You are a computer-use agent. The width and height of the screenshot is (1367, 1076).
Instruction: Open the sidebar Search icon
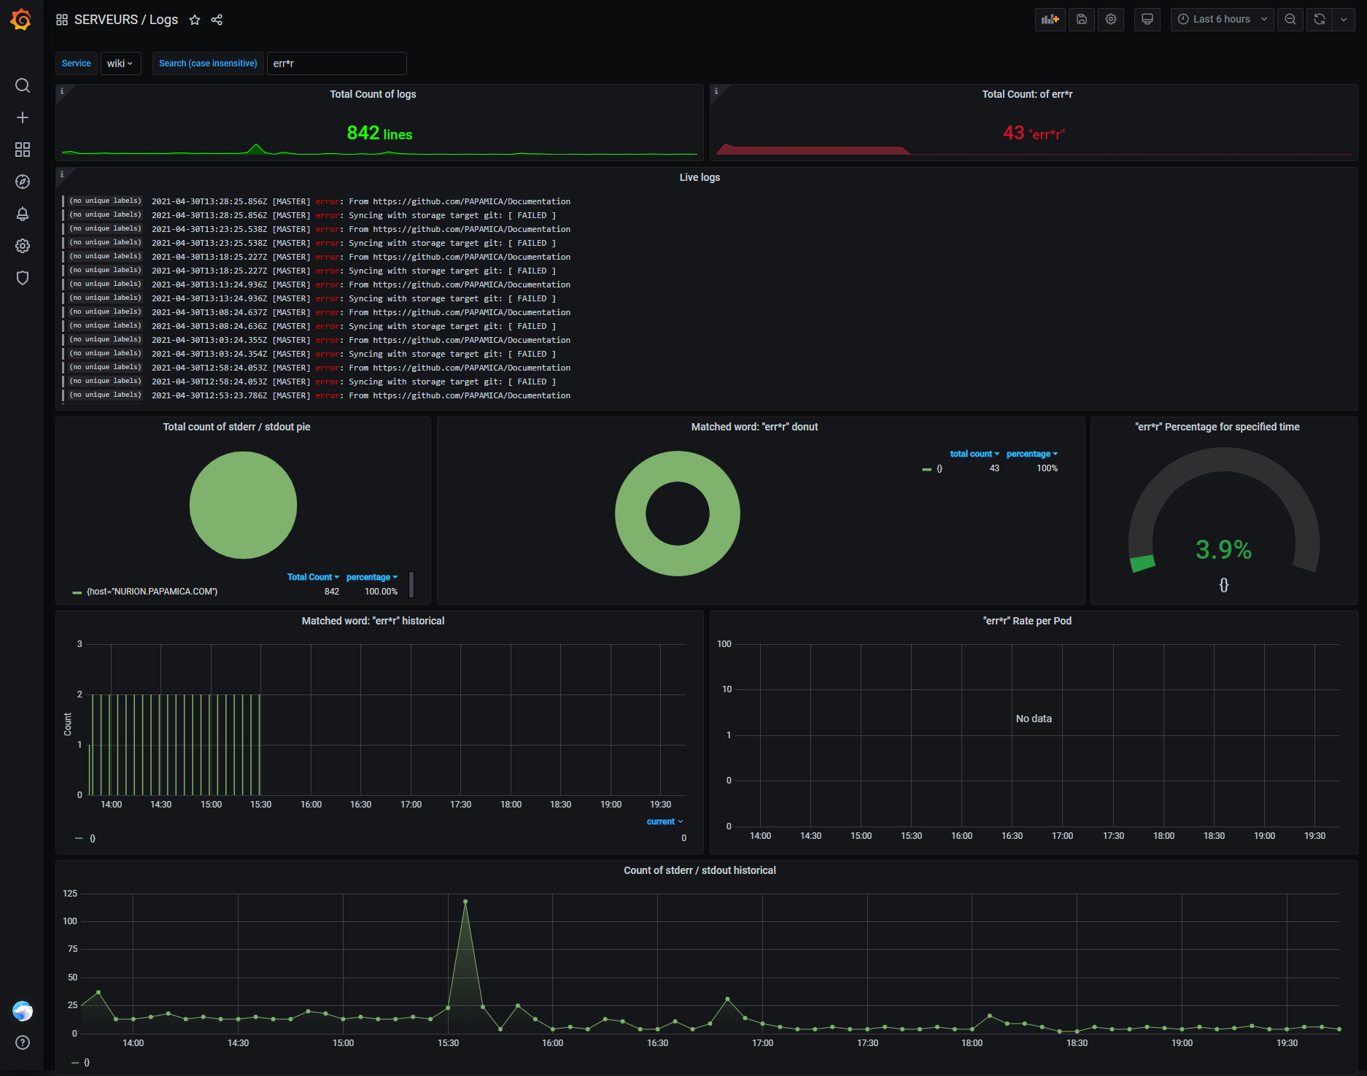point(23,85)
